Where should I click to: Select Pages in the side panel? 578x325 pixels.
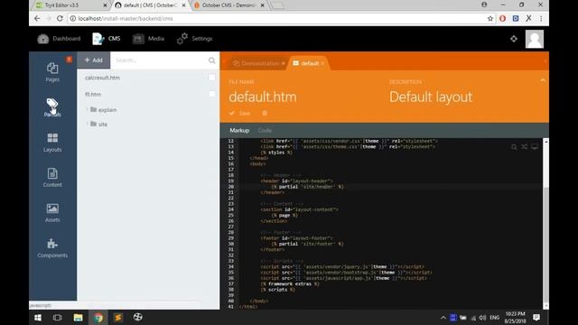click(52, 72)
